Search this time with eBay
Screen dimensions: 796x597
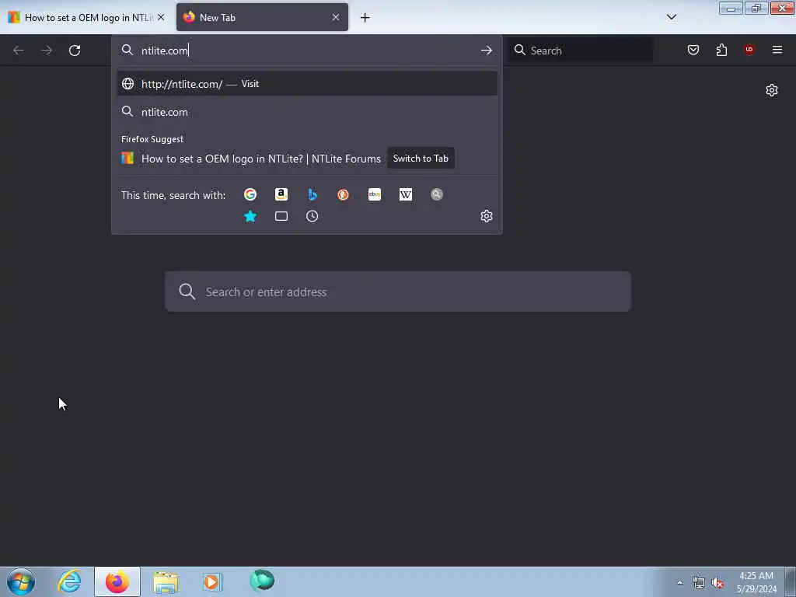point(375,194)
